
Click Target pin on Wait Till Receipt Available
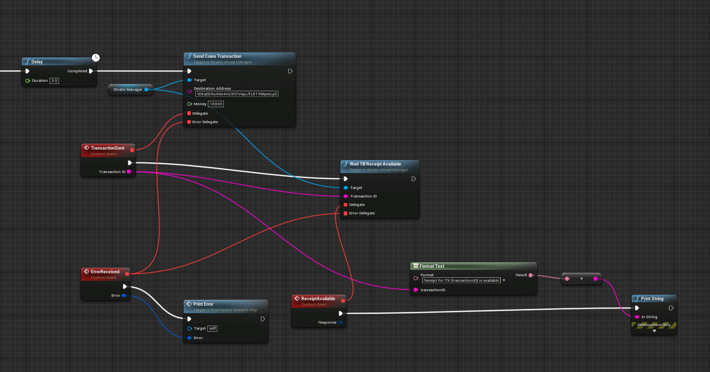[346, 187]
